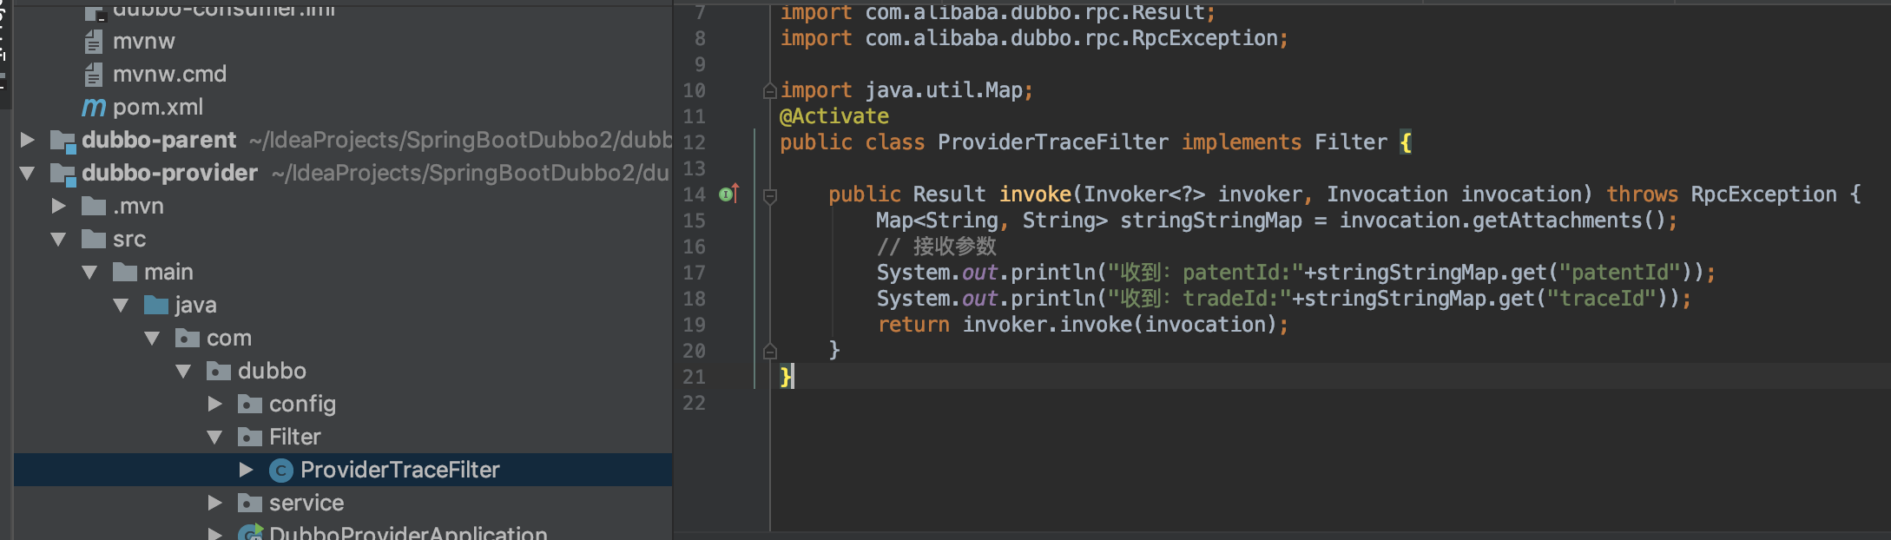Image resolution: width=1891 pixels, height=540 pixels.
Task: Click the fold end marker at line 20
Action: pos(769,351)
